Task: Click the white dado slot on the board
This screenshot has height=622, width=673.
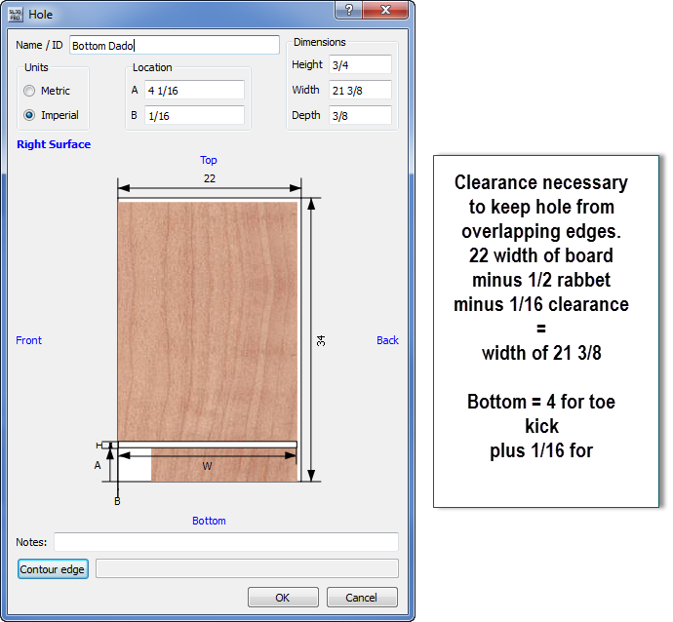Action: pos(208,445)
